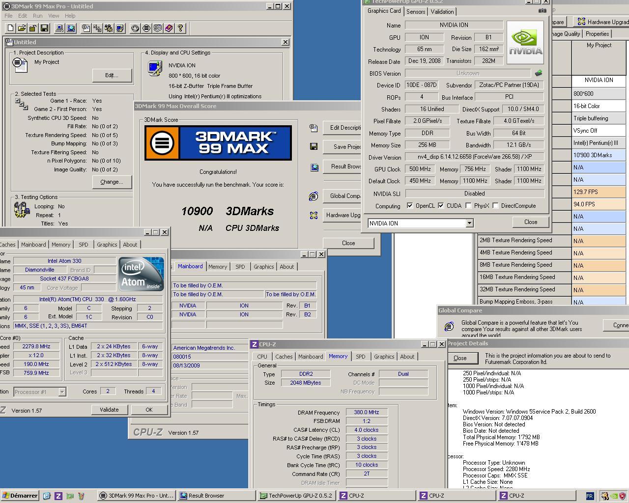Click the Result Browser magnifier toolbar icon

(x=71, y=28)
